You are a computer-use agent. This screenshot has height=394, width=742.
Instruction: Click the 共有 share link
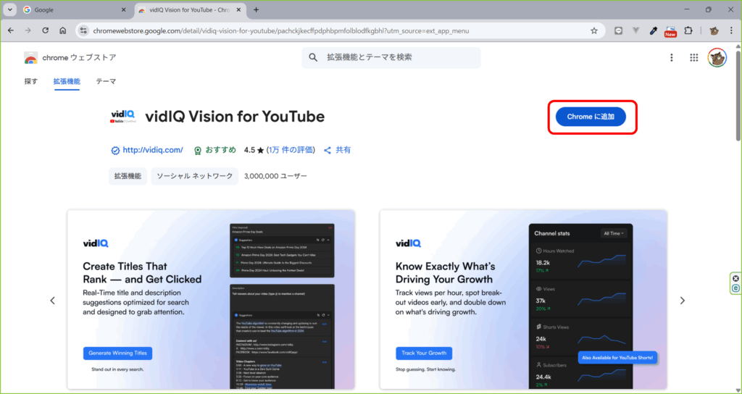[337, 150]
